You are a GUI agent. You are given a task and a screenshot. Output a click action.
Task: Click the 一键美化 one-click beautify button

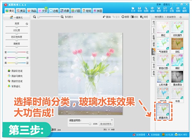pyautogui.click(x=17, y=18)
